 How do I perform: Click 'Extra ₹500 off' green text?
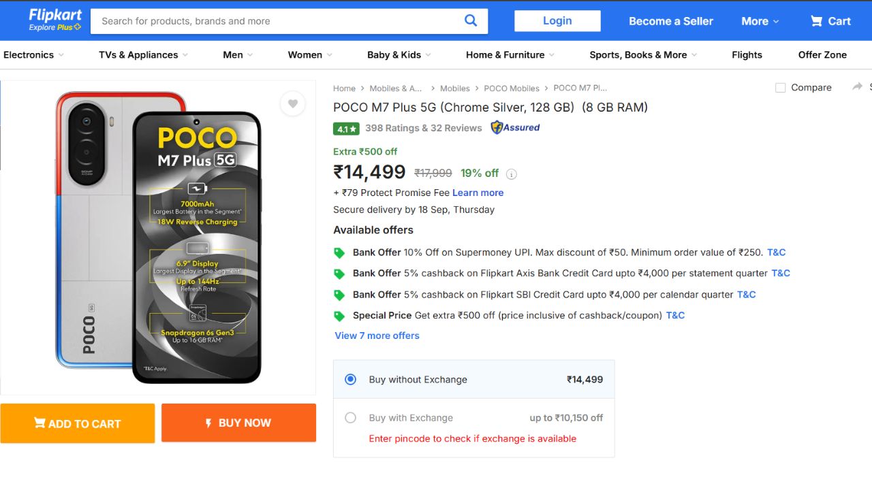(x=365, y=152)
